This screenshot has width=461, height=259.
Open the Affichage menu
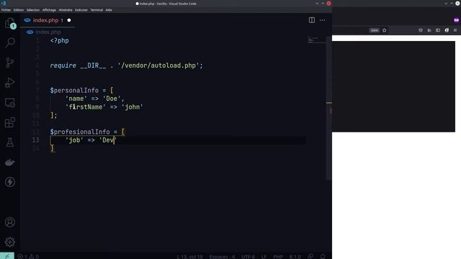[49, 10]
